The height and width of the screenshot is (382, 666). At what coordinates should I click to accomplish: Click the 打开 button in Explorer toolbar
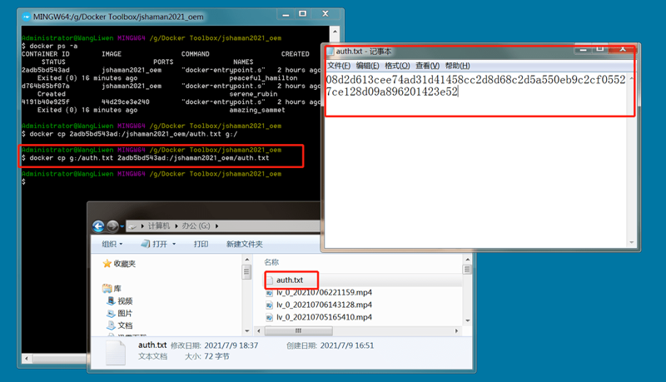(x=154, y=244)
